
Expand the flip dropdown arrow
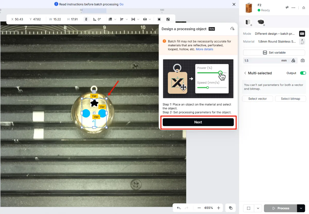pyautogui.click(x=150, y=19)
